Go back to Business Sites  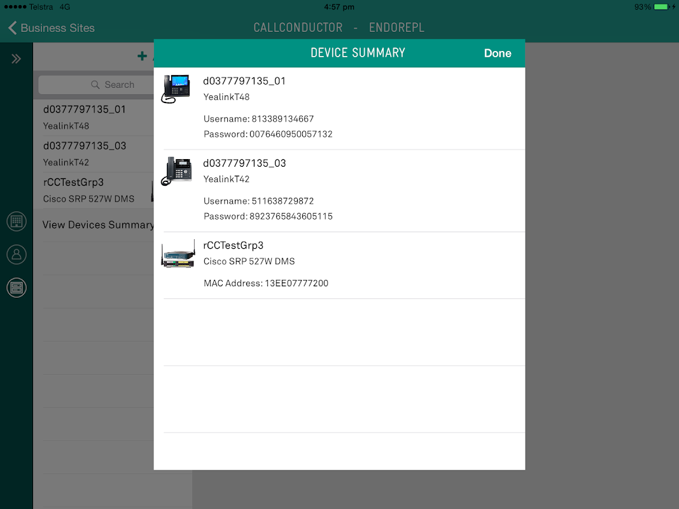pyautogui.click(x=57, y=28)
